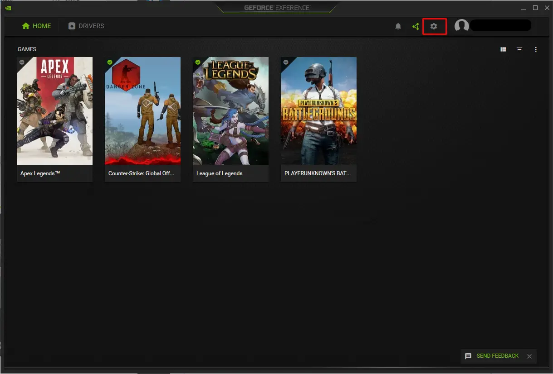Dismiss the Send Feedback banner
This screenshot has width=553, height=374.
[529, 356]
